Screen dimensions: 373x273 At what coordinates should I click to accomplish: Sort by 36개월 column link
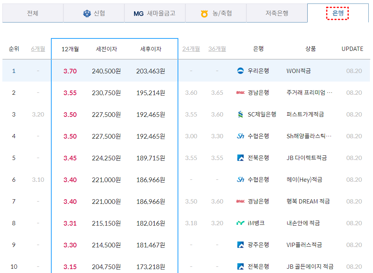217,49
